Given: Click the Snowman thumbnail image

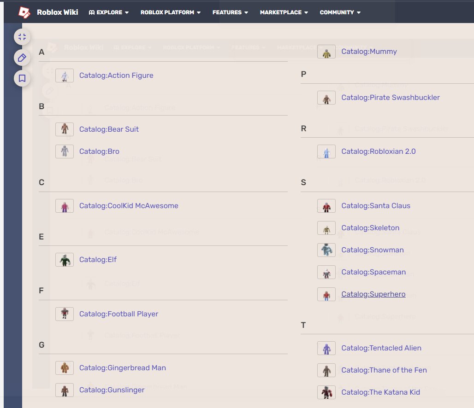Looking at the screenshot, I should pyautogui.click(x=326, y=250).
